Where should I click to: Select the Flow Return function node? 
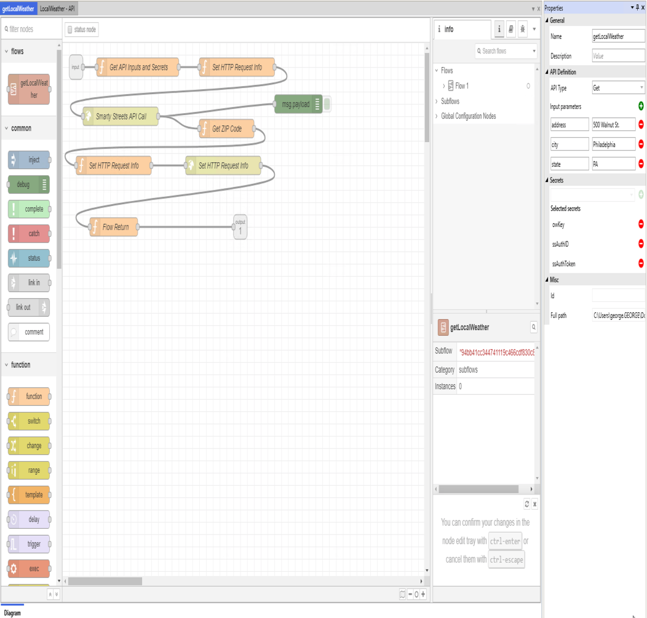click(116, 228)
